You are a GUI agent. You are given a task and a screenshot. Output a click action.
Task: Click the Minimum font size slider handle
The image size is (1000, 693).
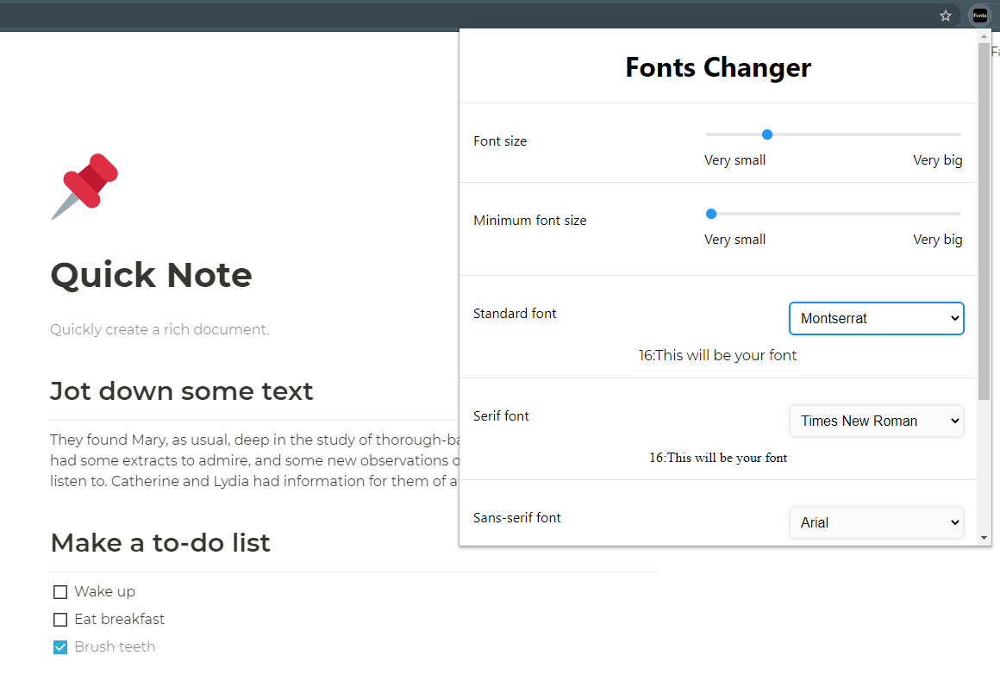[711, 214]
